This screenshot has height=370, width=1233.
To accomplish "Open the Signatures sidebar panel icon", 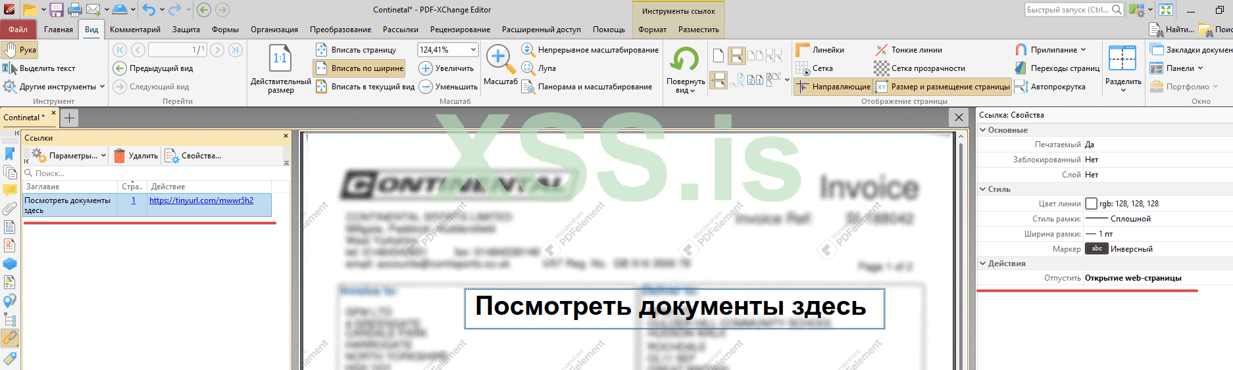I will [x=10, y=246].
